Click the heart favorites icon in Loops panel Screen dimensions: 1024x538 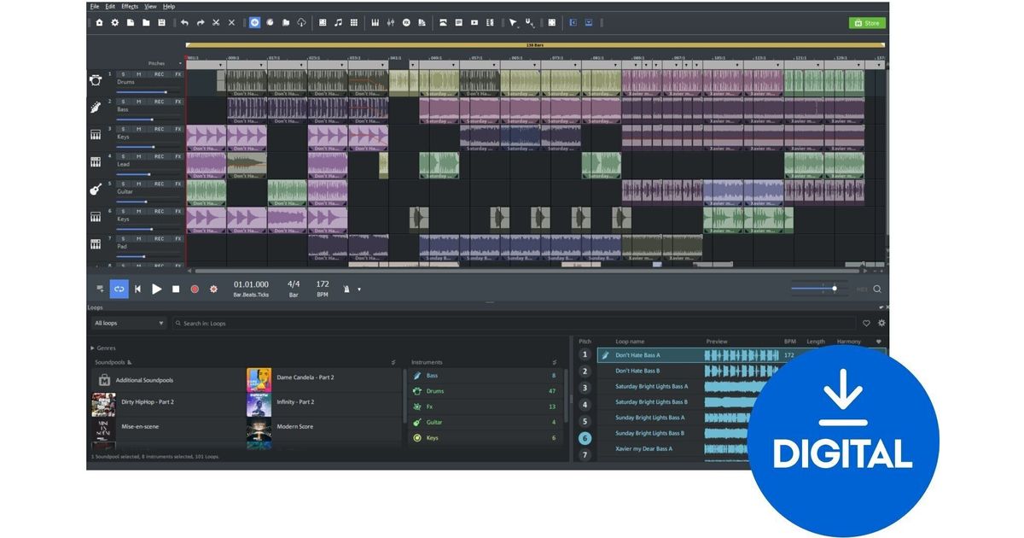(866, 324)
